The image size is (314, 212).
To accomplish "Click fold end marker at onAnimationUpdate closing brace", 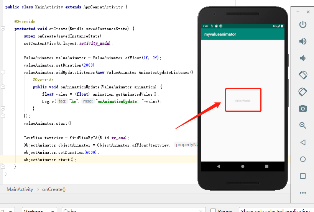I will pyautogui.click(x=3, y=108).
